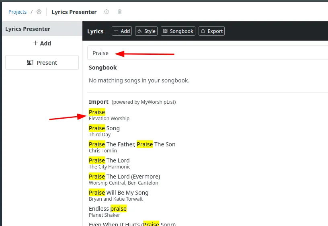Click the sidebar Add button

42,43
